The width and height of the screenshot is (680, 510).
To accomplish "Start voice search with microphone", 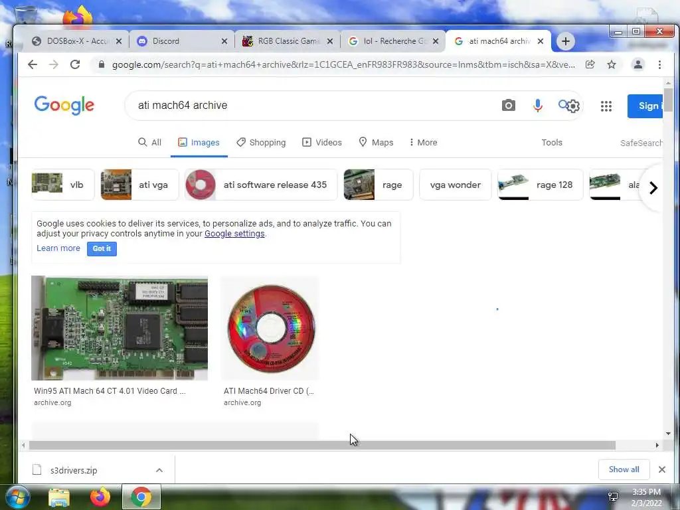I will tap(538, 106).
